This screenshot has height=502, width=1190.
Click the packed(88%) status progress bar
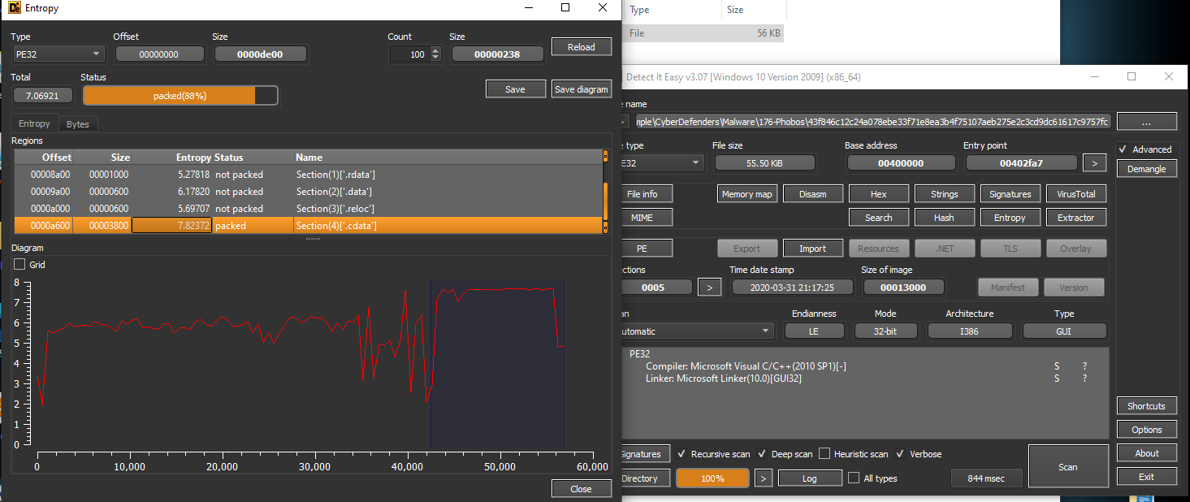(x=180, y=96)
